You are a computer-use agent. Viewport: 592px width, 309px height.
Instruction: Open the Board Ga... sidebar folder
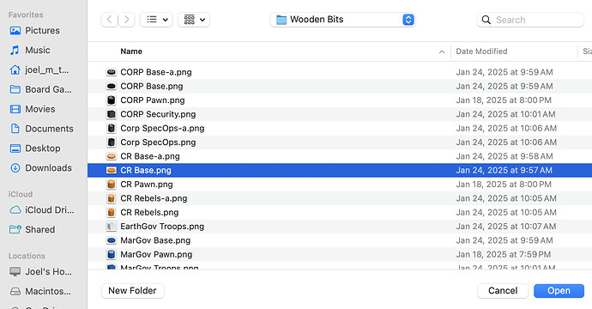click(x=40, y=89)
